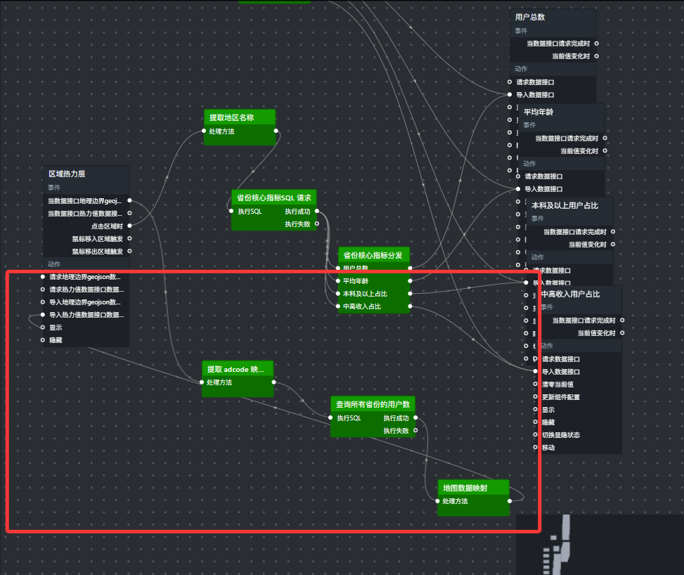The width and height of the screenshot is (684, 575).
Task: Select the 省份核心指标分发 node header
Action: (x=374, y=255)
